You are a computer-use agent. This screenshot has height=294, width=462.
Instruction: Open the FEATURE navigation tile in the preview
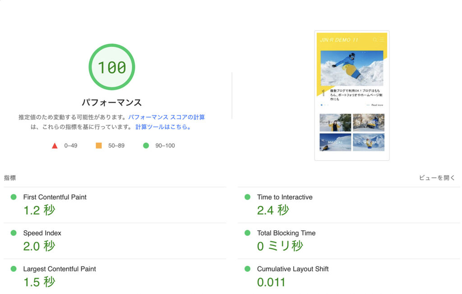(x=336, y=122)
